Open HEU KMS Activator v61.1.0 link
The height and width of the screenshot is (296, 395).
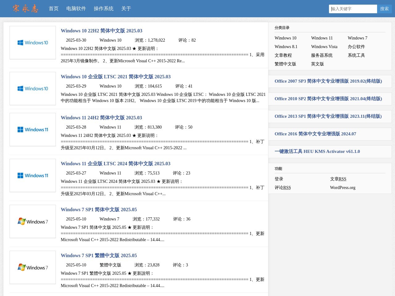click(317, 152)
